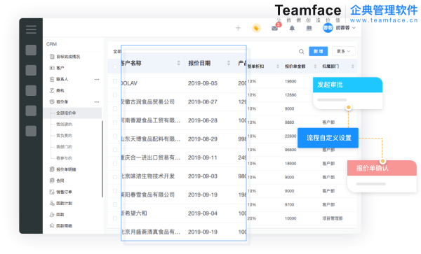Open the book icon in the top bar
This screenshot has height=254, width=421.
309,28
